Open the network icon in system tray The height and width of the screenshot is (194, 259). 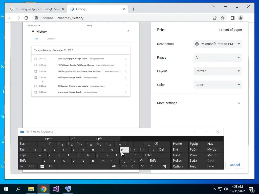220,189
